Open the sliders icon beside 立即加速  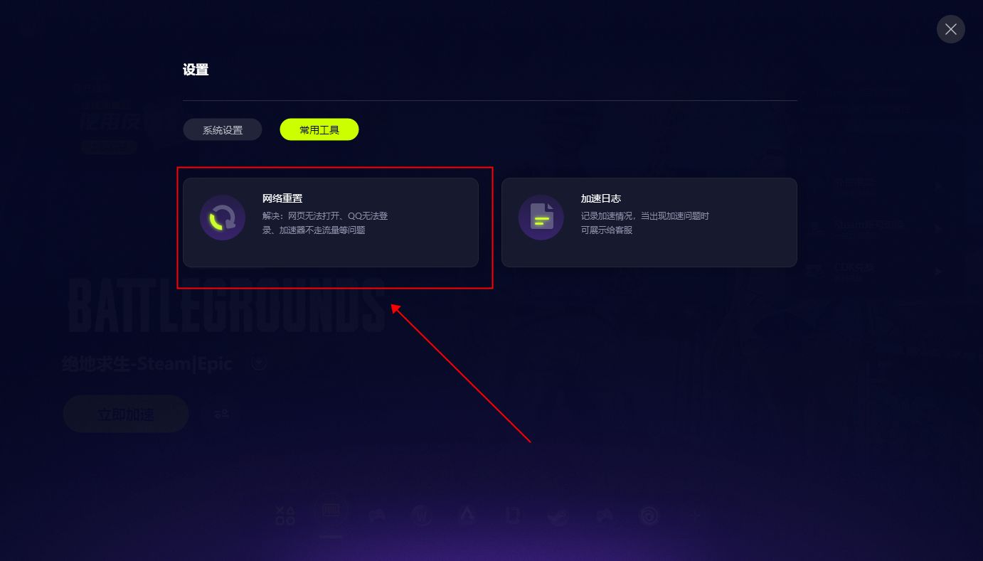pyautogui.click(x=222, y=413)
